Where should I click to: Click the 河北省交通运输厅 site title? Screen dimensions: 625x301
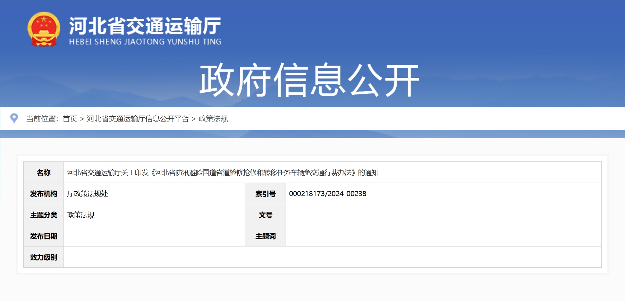click(145, 26)
